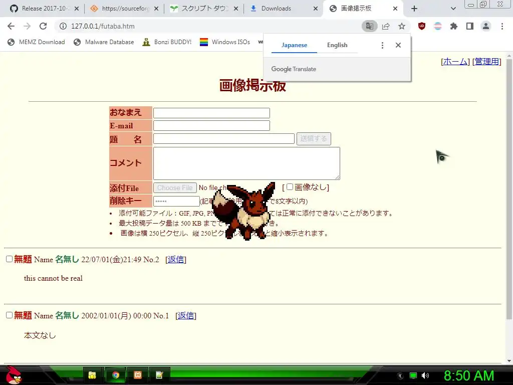The height and width of the screenshot is (385, 513).
Task: Switch to the sourceforge tab
Action: [124, 9]
